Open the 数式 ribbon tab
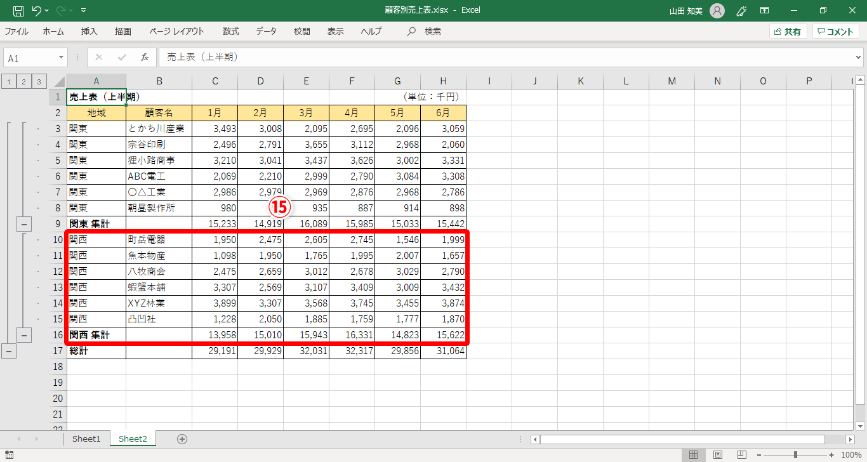The width and height of the screenshot is (867, 462). pyautogui.click(x=231, y=31)
